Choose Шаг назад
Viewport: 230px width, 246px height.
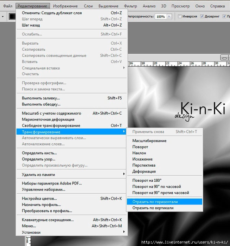tap(72, 25)
